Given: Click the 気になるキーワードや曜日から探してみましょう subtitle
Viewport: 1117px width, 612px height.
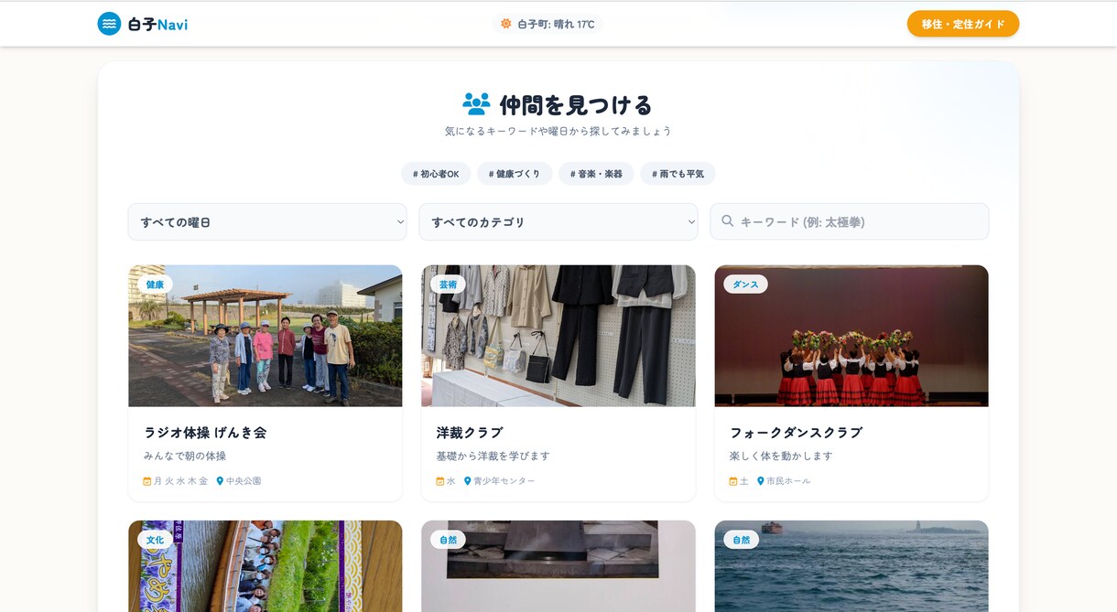Looking at the screenshot, I should [x=558, y=131].
